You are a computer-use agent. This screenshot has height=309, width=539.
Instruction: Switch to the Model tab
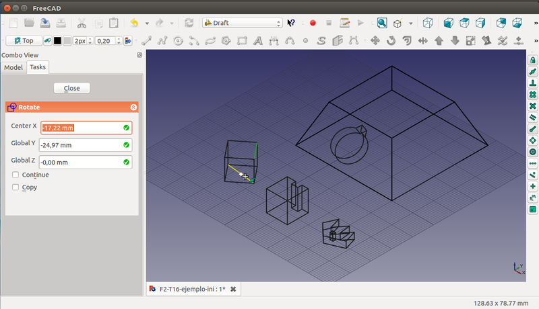click(13, 67)
